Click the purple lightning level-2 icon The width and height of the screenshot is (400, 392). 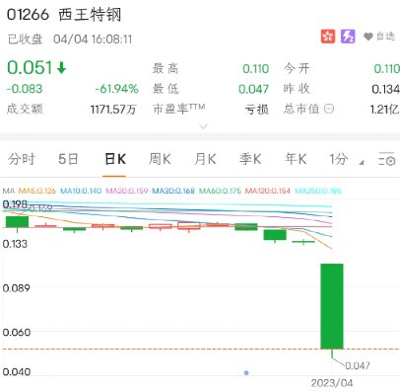tap(348, 37)
